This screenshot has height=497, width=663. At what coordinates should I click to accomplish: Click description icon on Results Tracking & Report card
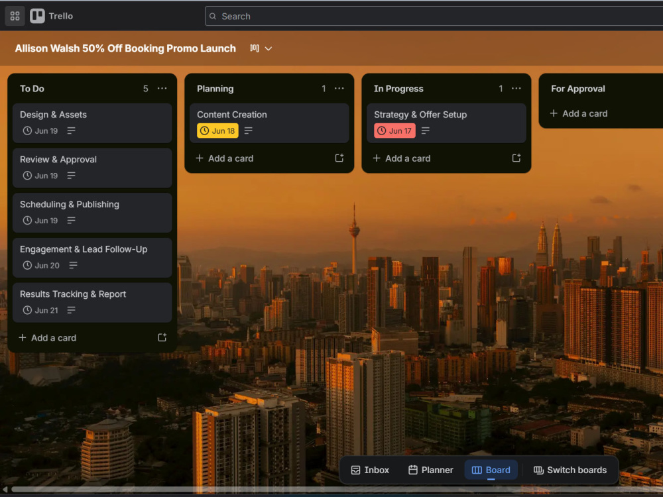(x=71, y=309)
